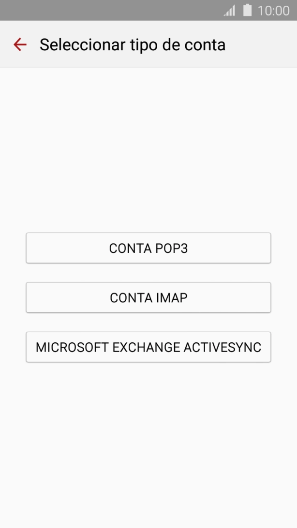The height and width of the screenshot is (528, 297).
Task: Click the 10:00 clock display
Action: pos(272,10)
